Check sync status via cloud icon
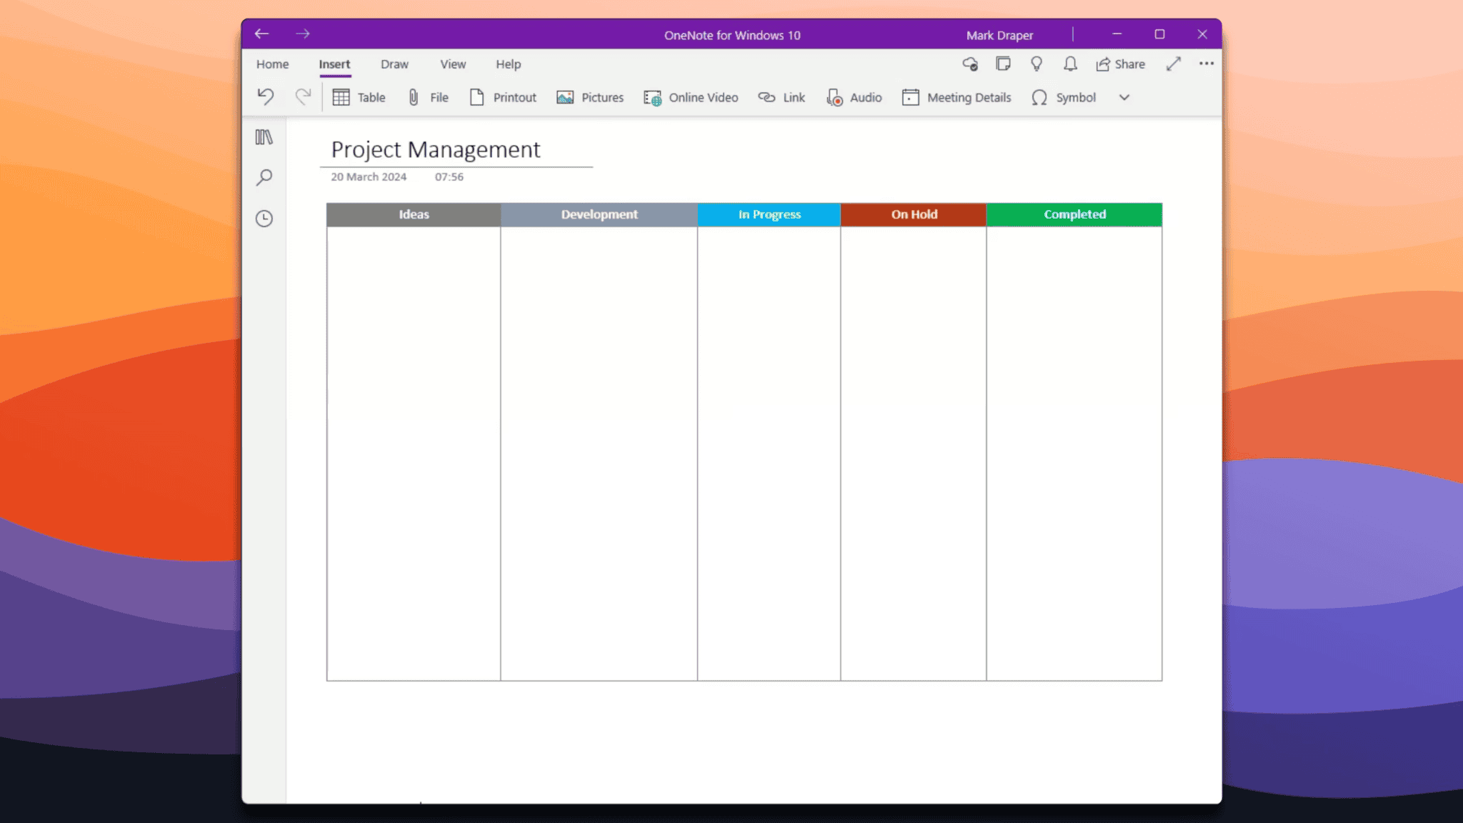Viewport: 1463px width, 823px height. coord(972,64)
